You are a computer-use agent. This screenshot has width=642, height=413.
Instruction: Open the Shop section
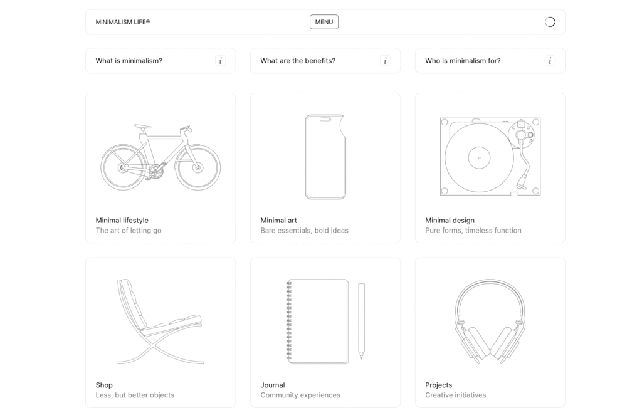(x=104, y=385)
